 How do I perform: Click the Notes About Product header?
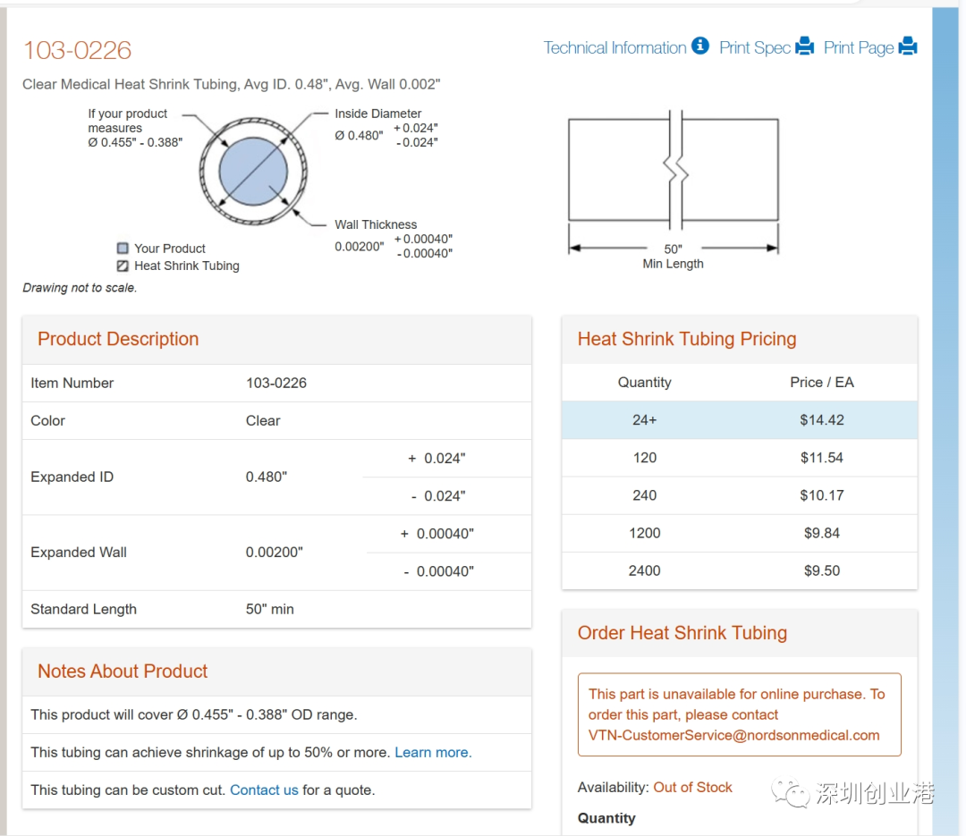click(x=123, y=671)
